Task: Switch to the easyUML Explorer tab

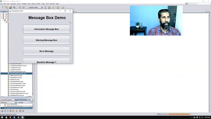Action: click(x=7, y=100)
